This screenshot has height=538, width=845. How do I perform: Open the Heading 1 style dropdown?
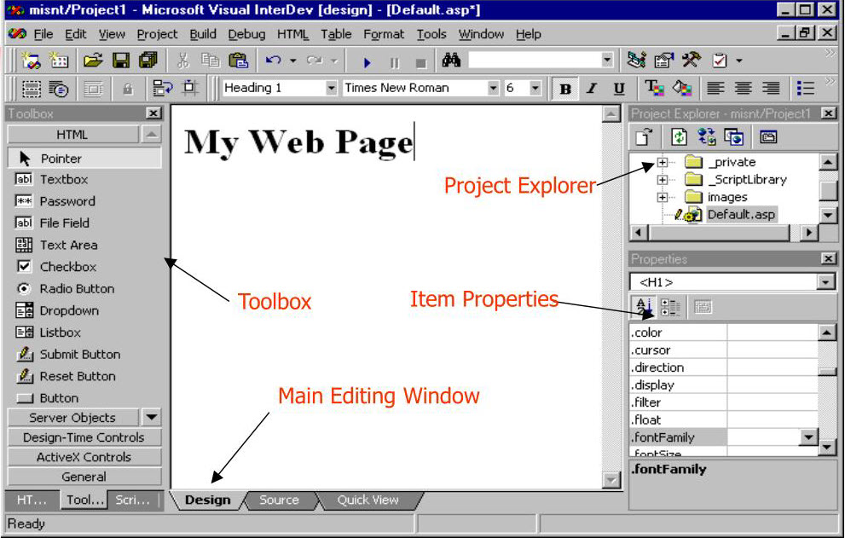point(331,88)
